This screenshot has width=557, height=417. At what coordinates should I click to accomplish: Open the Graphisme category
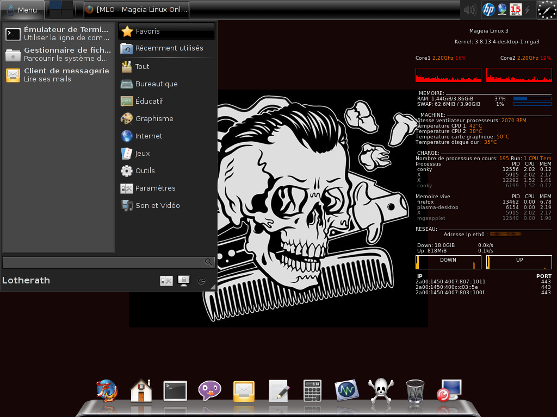tap(166, 119)
